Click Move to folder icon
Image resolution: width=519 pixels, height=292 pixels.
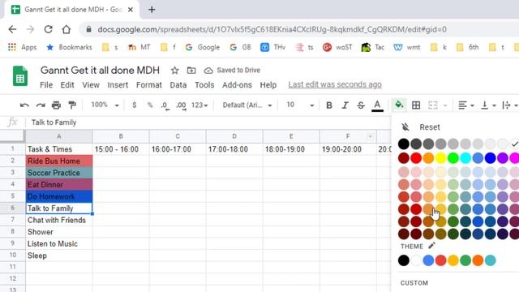point(191,71)
